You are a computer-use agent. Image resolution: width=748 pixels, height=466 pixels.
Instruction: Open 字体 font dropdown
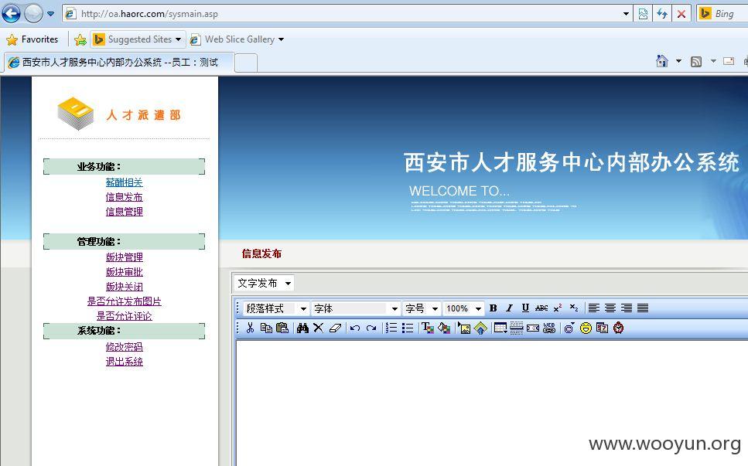pos(355,308)
